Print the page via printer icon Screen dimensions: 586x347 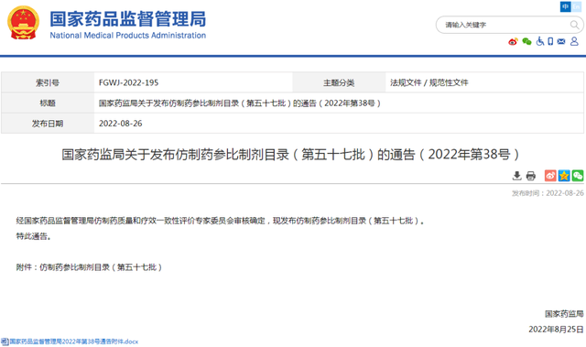coord(531,176)
